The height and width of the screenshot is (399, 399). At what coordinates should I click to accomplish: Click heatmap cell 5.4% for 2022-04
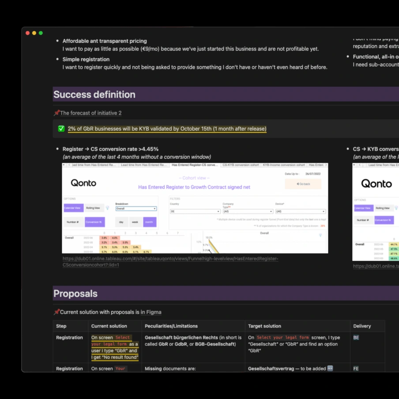click(136, 247)
